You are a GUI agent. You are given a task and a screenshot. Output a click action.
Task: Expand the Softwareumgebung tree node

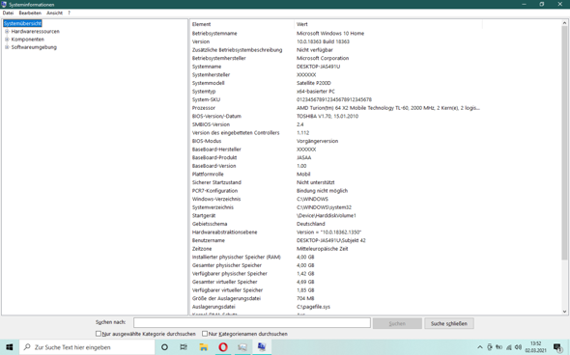click(7, 47)
